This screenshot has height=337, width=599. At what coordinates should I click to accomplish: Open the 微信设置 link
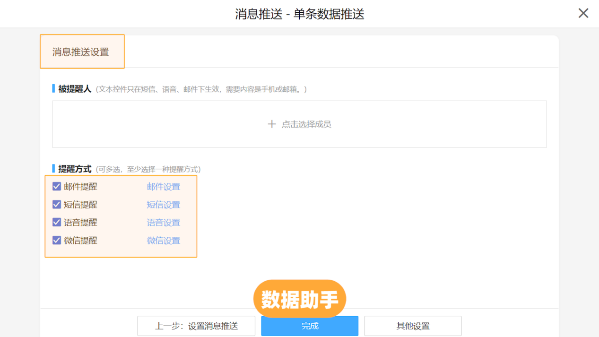pyautogui.click(x=163, y=241)
